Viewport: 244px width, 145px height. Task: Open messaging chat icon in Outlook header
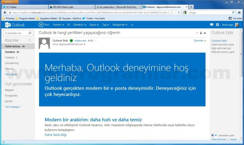pyautogui.click(x=212, y=24)
